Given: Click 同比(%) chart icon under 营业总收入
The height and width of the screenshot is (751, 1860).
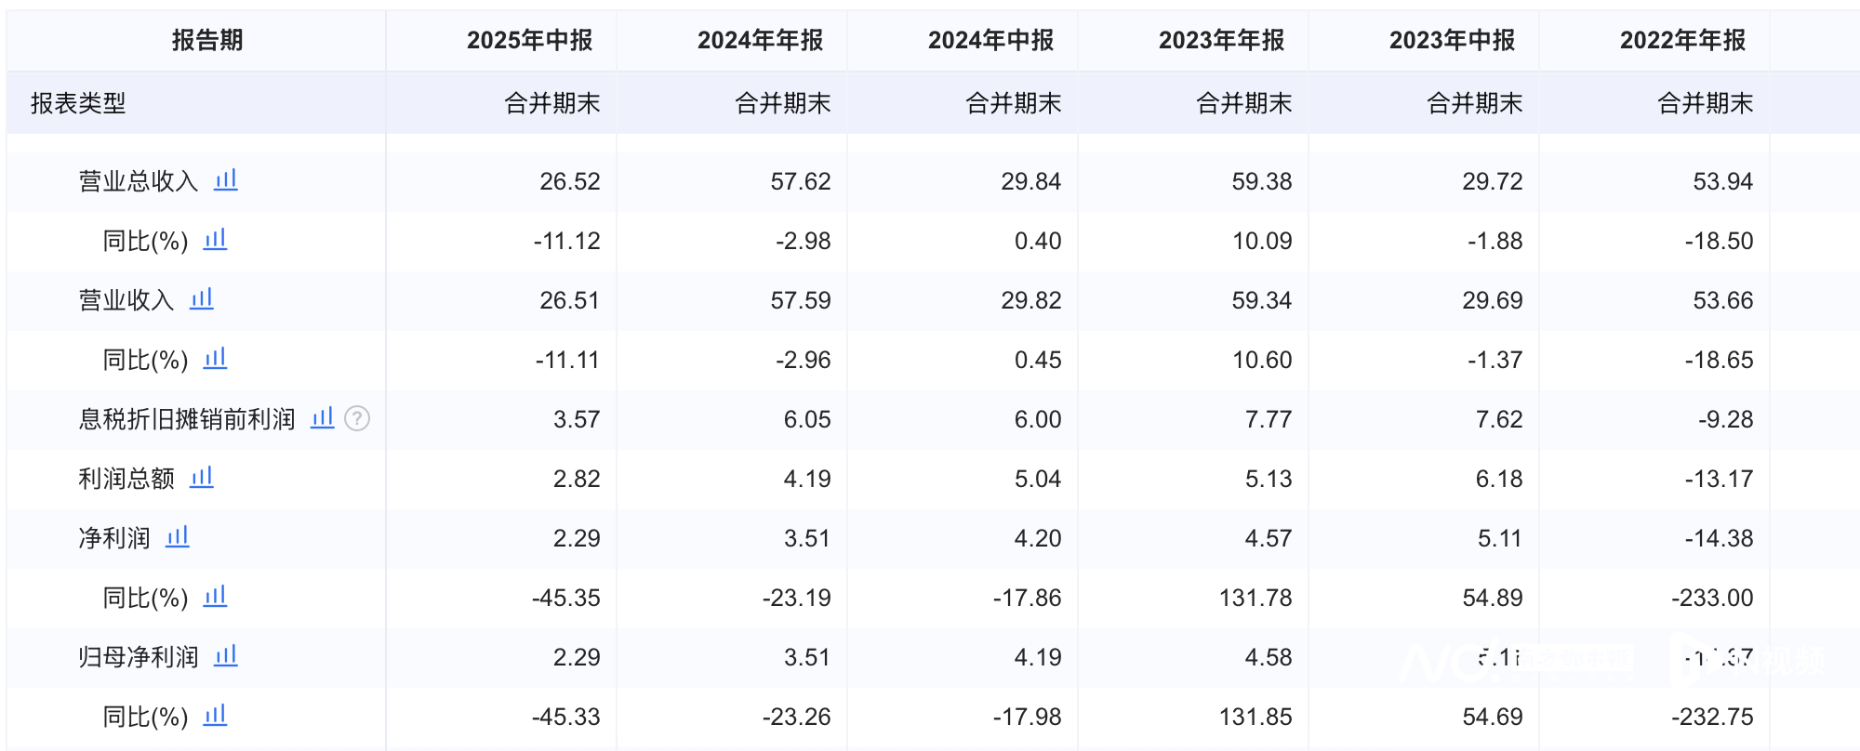Looking at the screenshot, I should (x=215, y=239).
